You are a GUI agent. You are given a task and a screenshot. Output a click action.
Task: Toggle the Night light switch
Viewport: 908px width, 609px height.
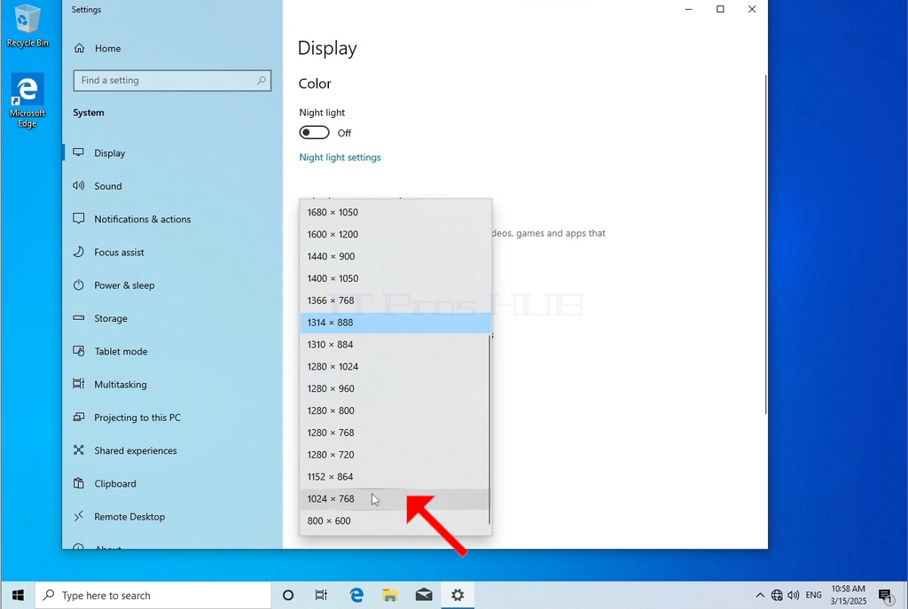pos(314,133)
